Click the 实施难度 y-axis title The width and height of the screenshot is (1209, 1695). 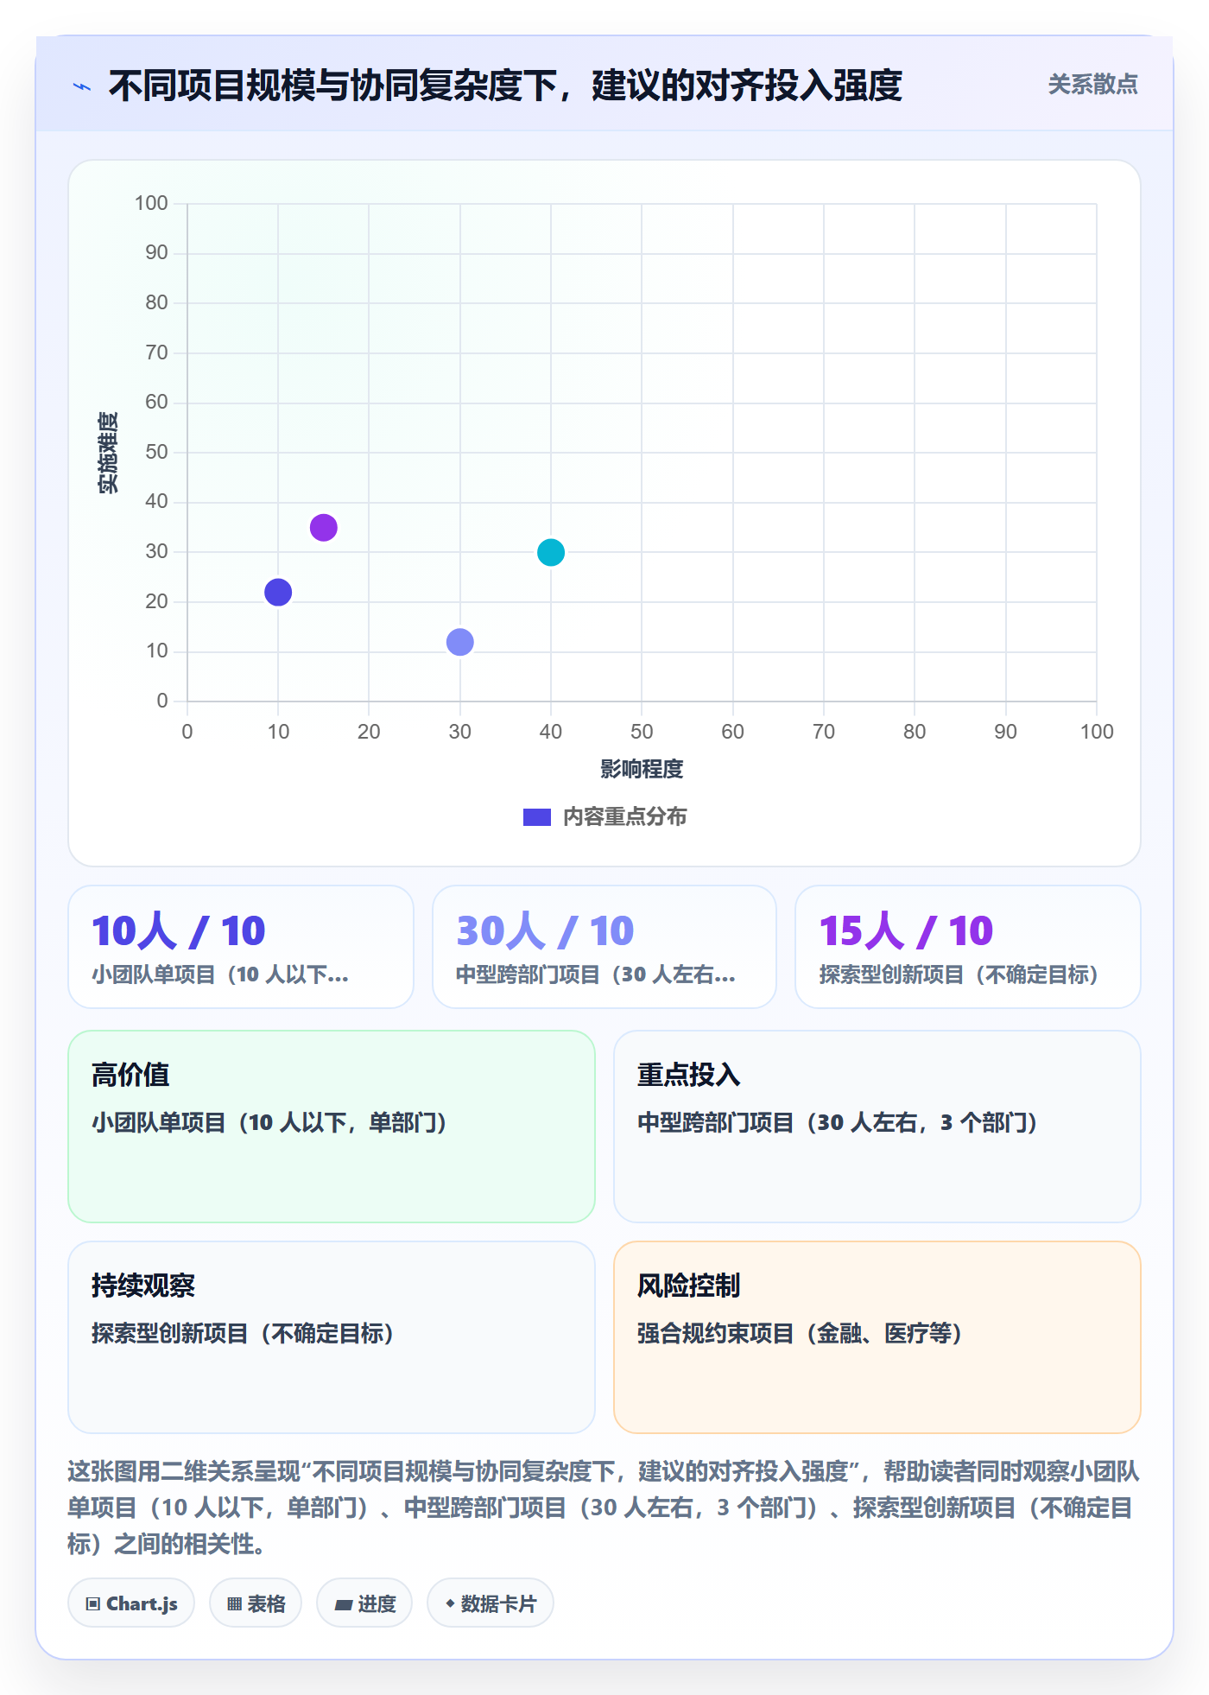[x=108, y=453]
